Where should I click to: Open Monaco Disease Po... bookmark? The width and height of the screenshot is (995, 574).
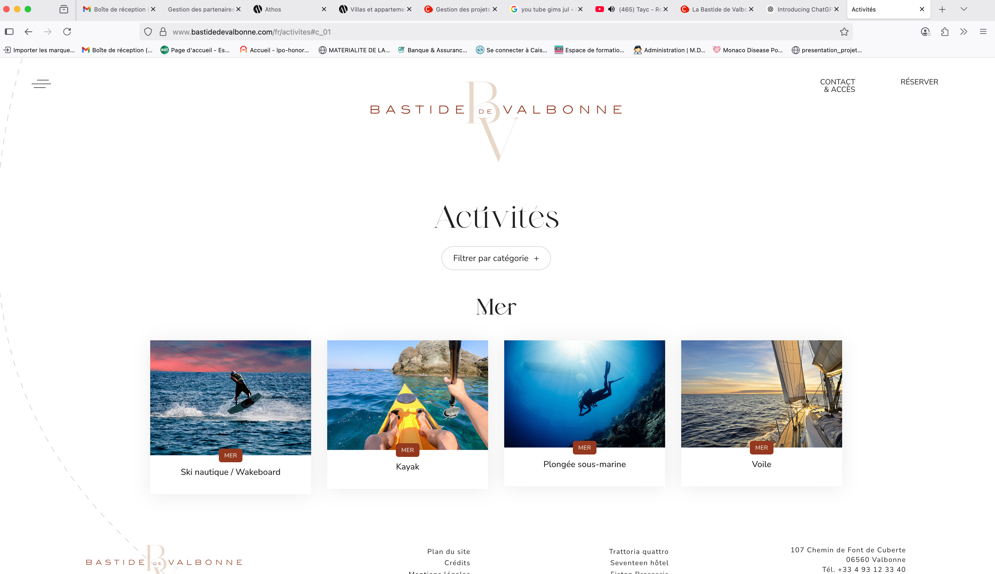748,50
